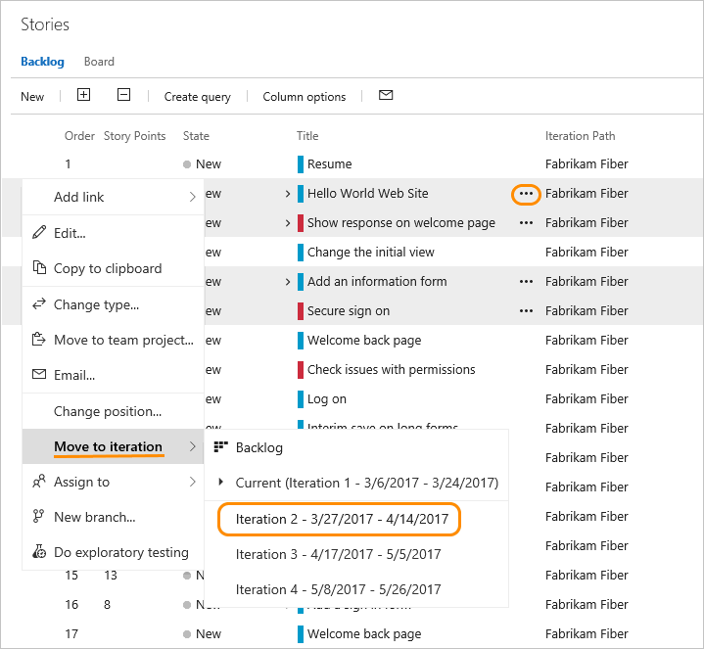Select Do exploratory testing entry

tap(114, 552)
